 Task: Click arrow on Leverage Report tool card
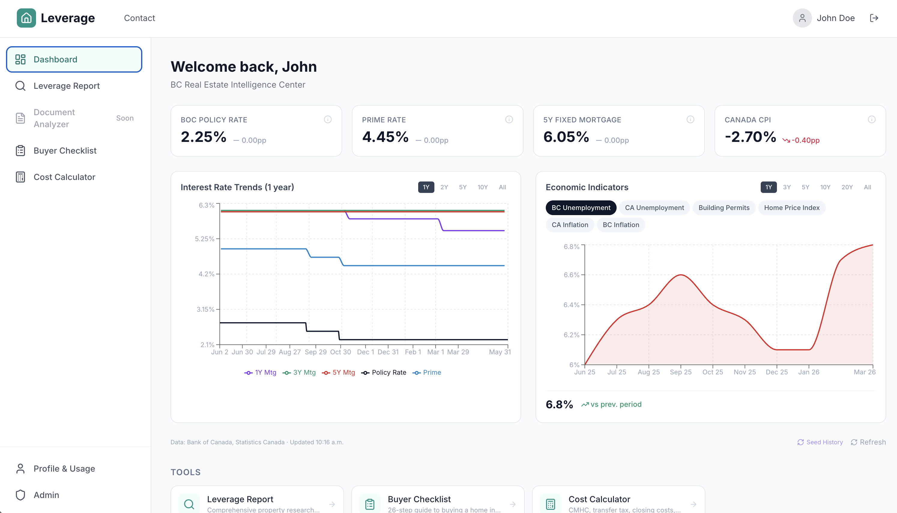[332, 504]
